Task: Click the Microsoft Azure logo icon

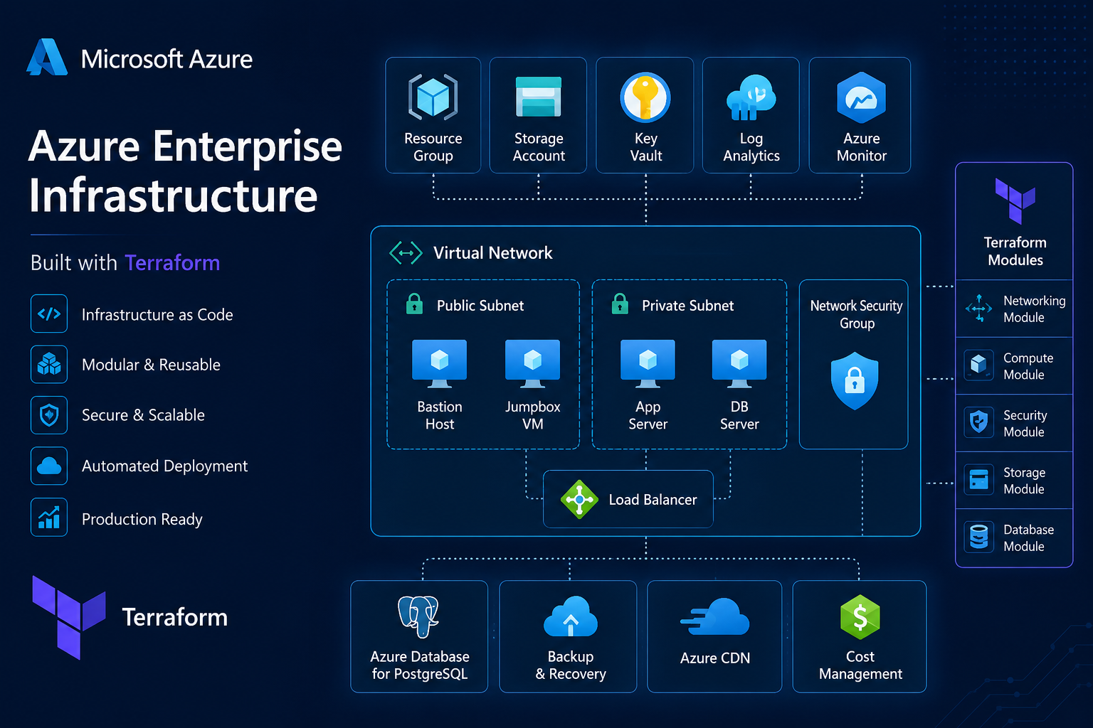Action: click(x=47, y=58)
